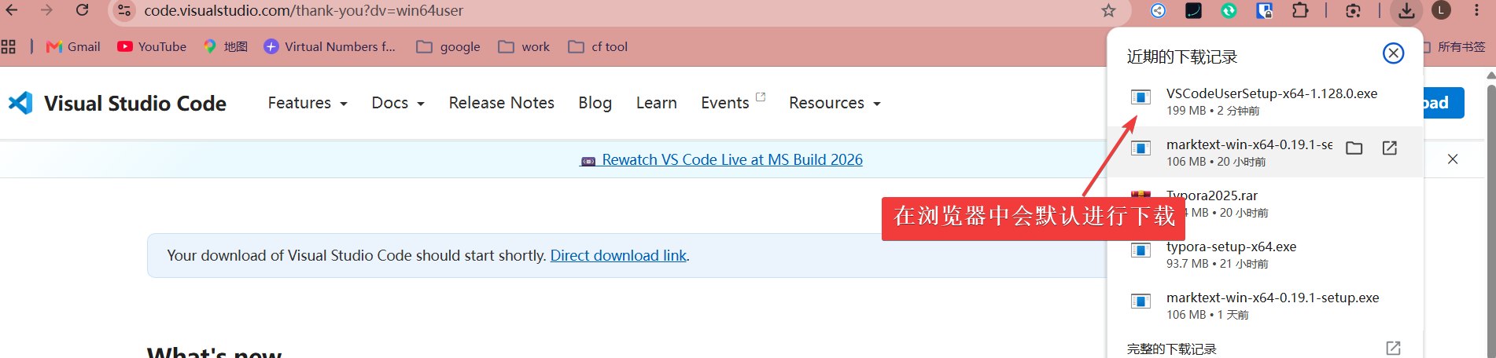Open Virtual Numbers bookmark
This screenshot has height=358, width=1496.
[x=330, y=46]
